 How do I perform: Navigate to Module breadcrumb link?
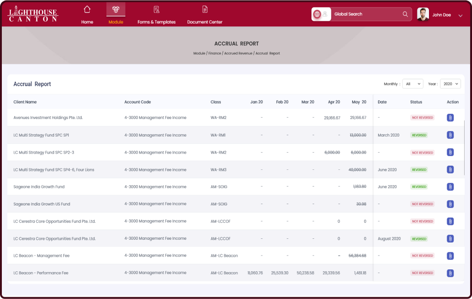pos(199,53)
